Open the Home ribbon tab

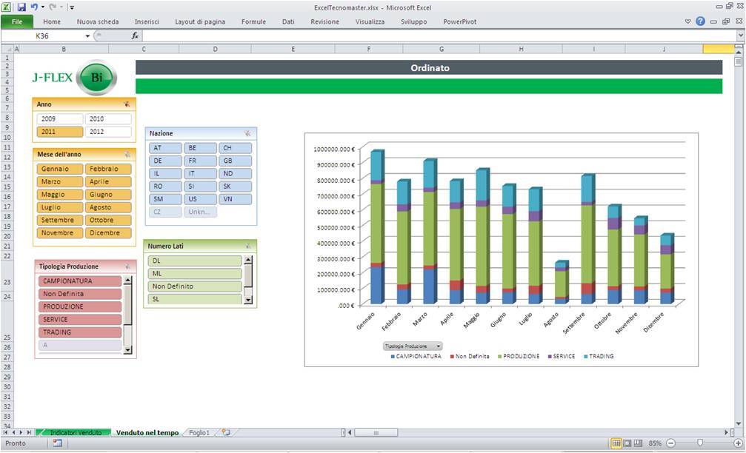(x=52, y=21)
